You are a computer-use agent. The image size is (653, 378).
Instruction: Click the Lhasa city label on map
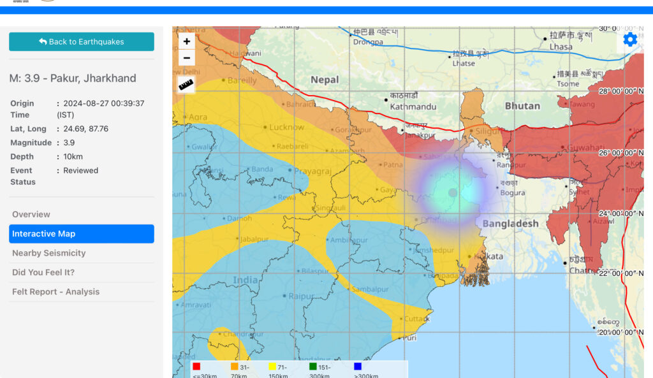561,47
